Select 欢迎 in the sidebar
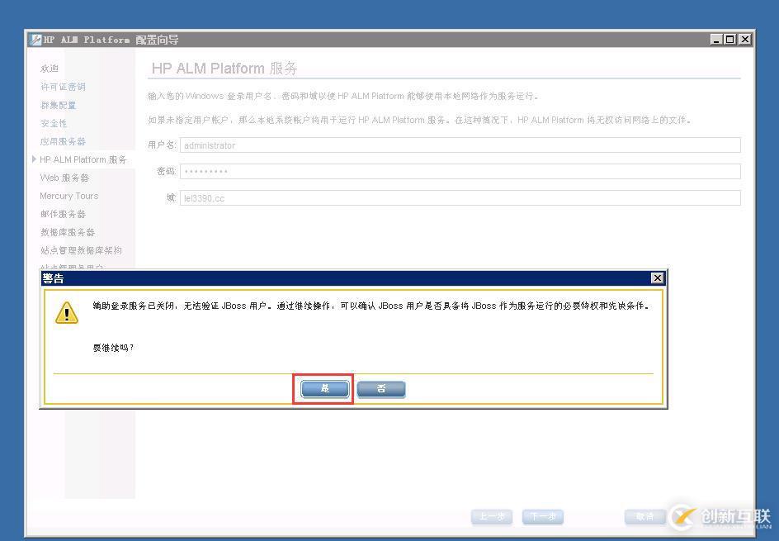 coord(50,69)
